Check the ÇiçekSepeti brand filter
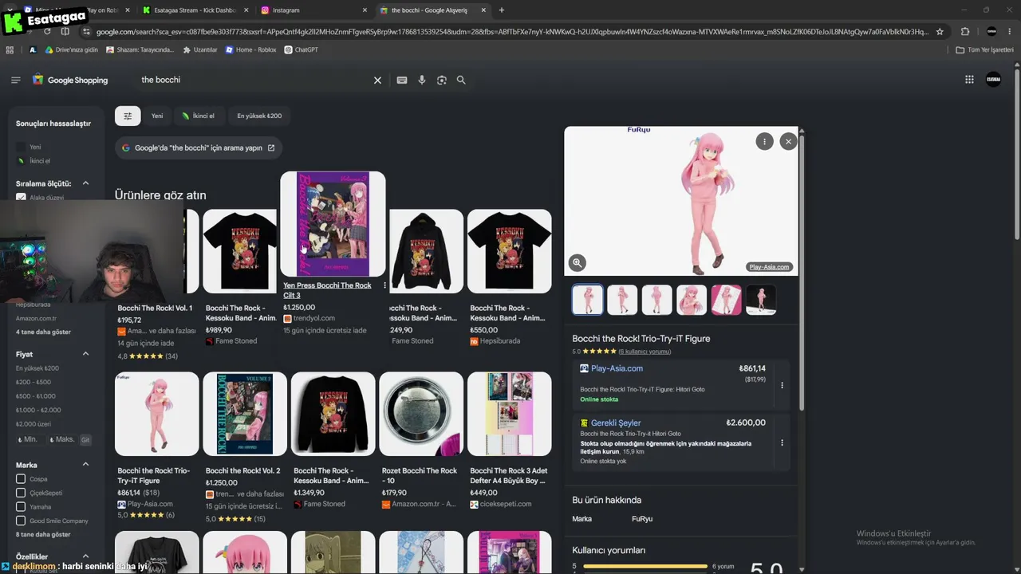This screenshot has width=1021, height=574. [21, 493]
